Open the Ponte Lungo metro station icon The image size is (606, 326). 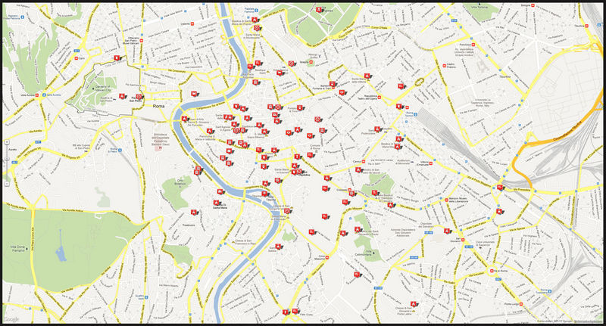coord(520,304)
